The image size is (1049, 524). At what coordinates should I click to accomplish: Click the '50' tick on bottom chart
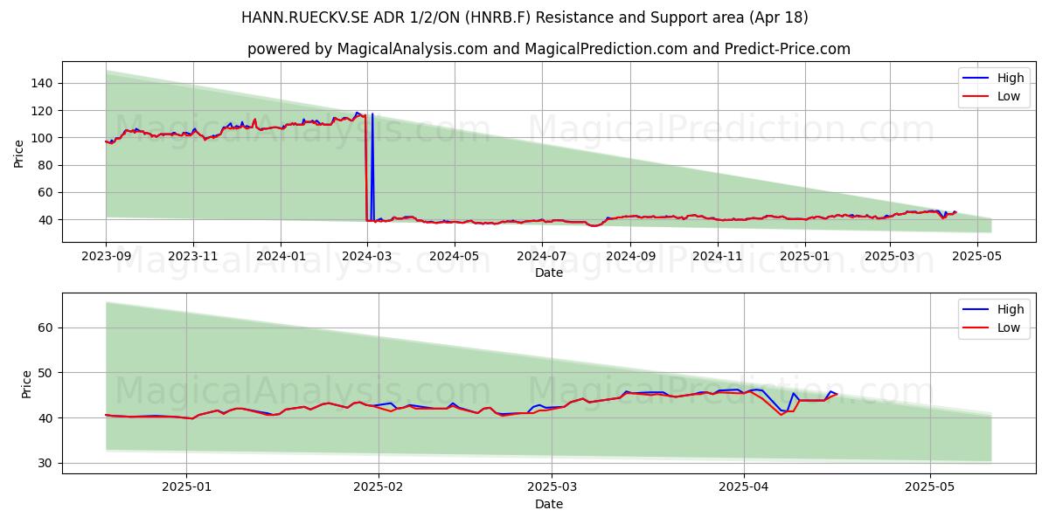46,373
